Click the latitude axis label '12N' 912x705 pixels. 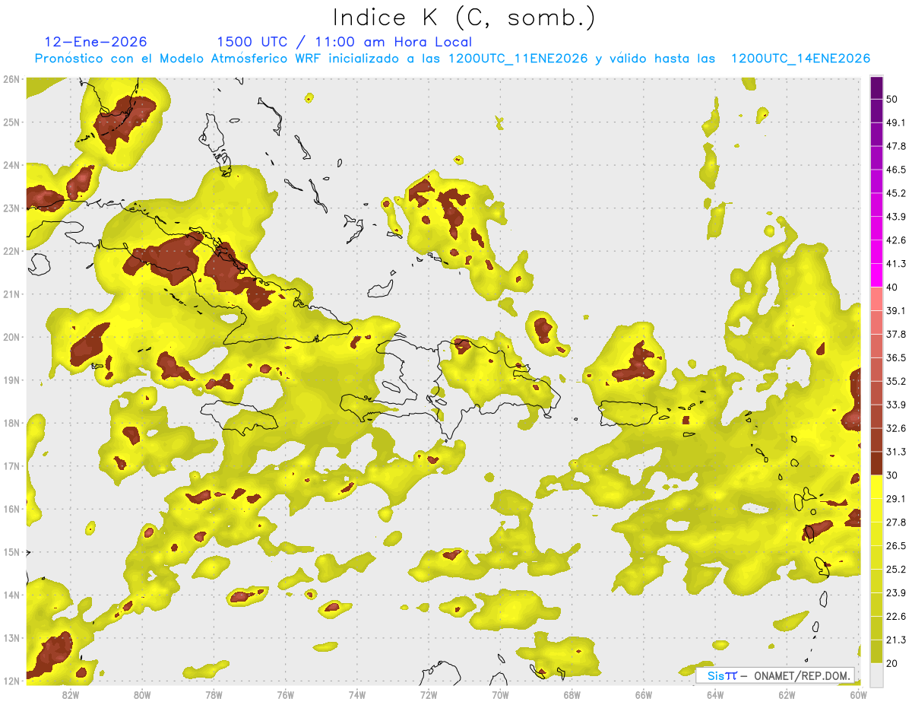tap(11, 681)
